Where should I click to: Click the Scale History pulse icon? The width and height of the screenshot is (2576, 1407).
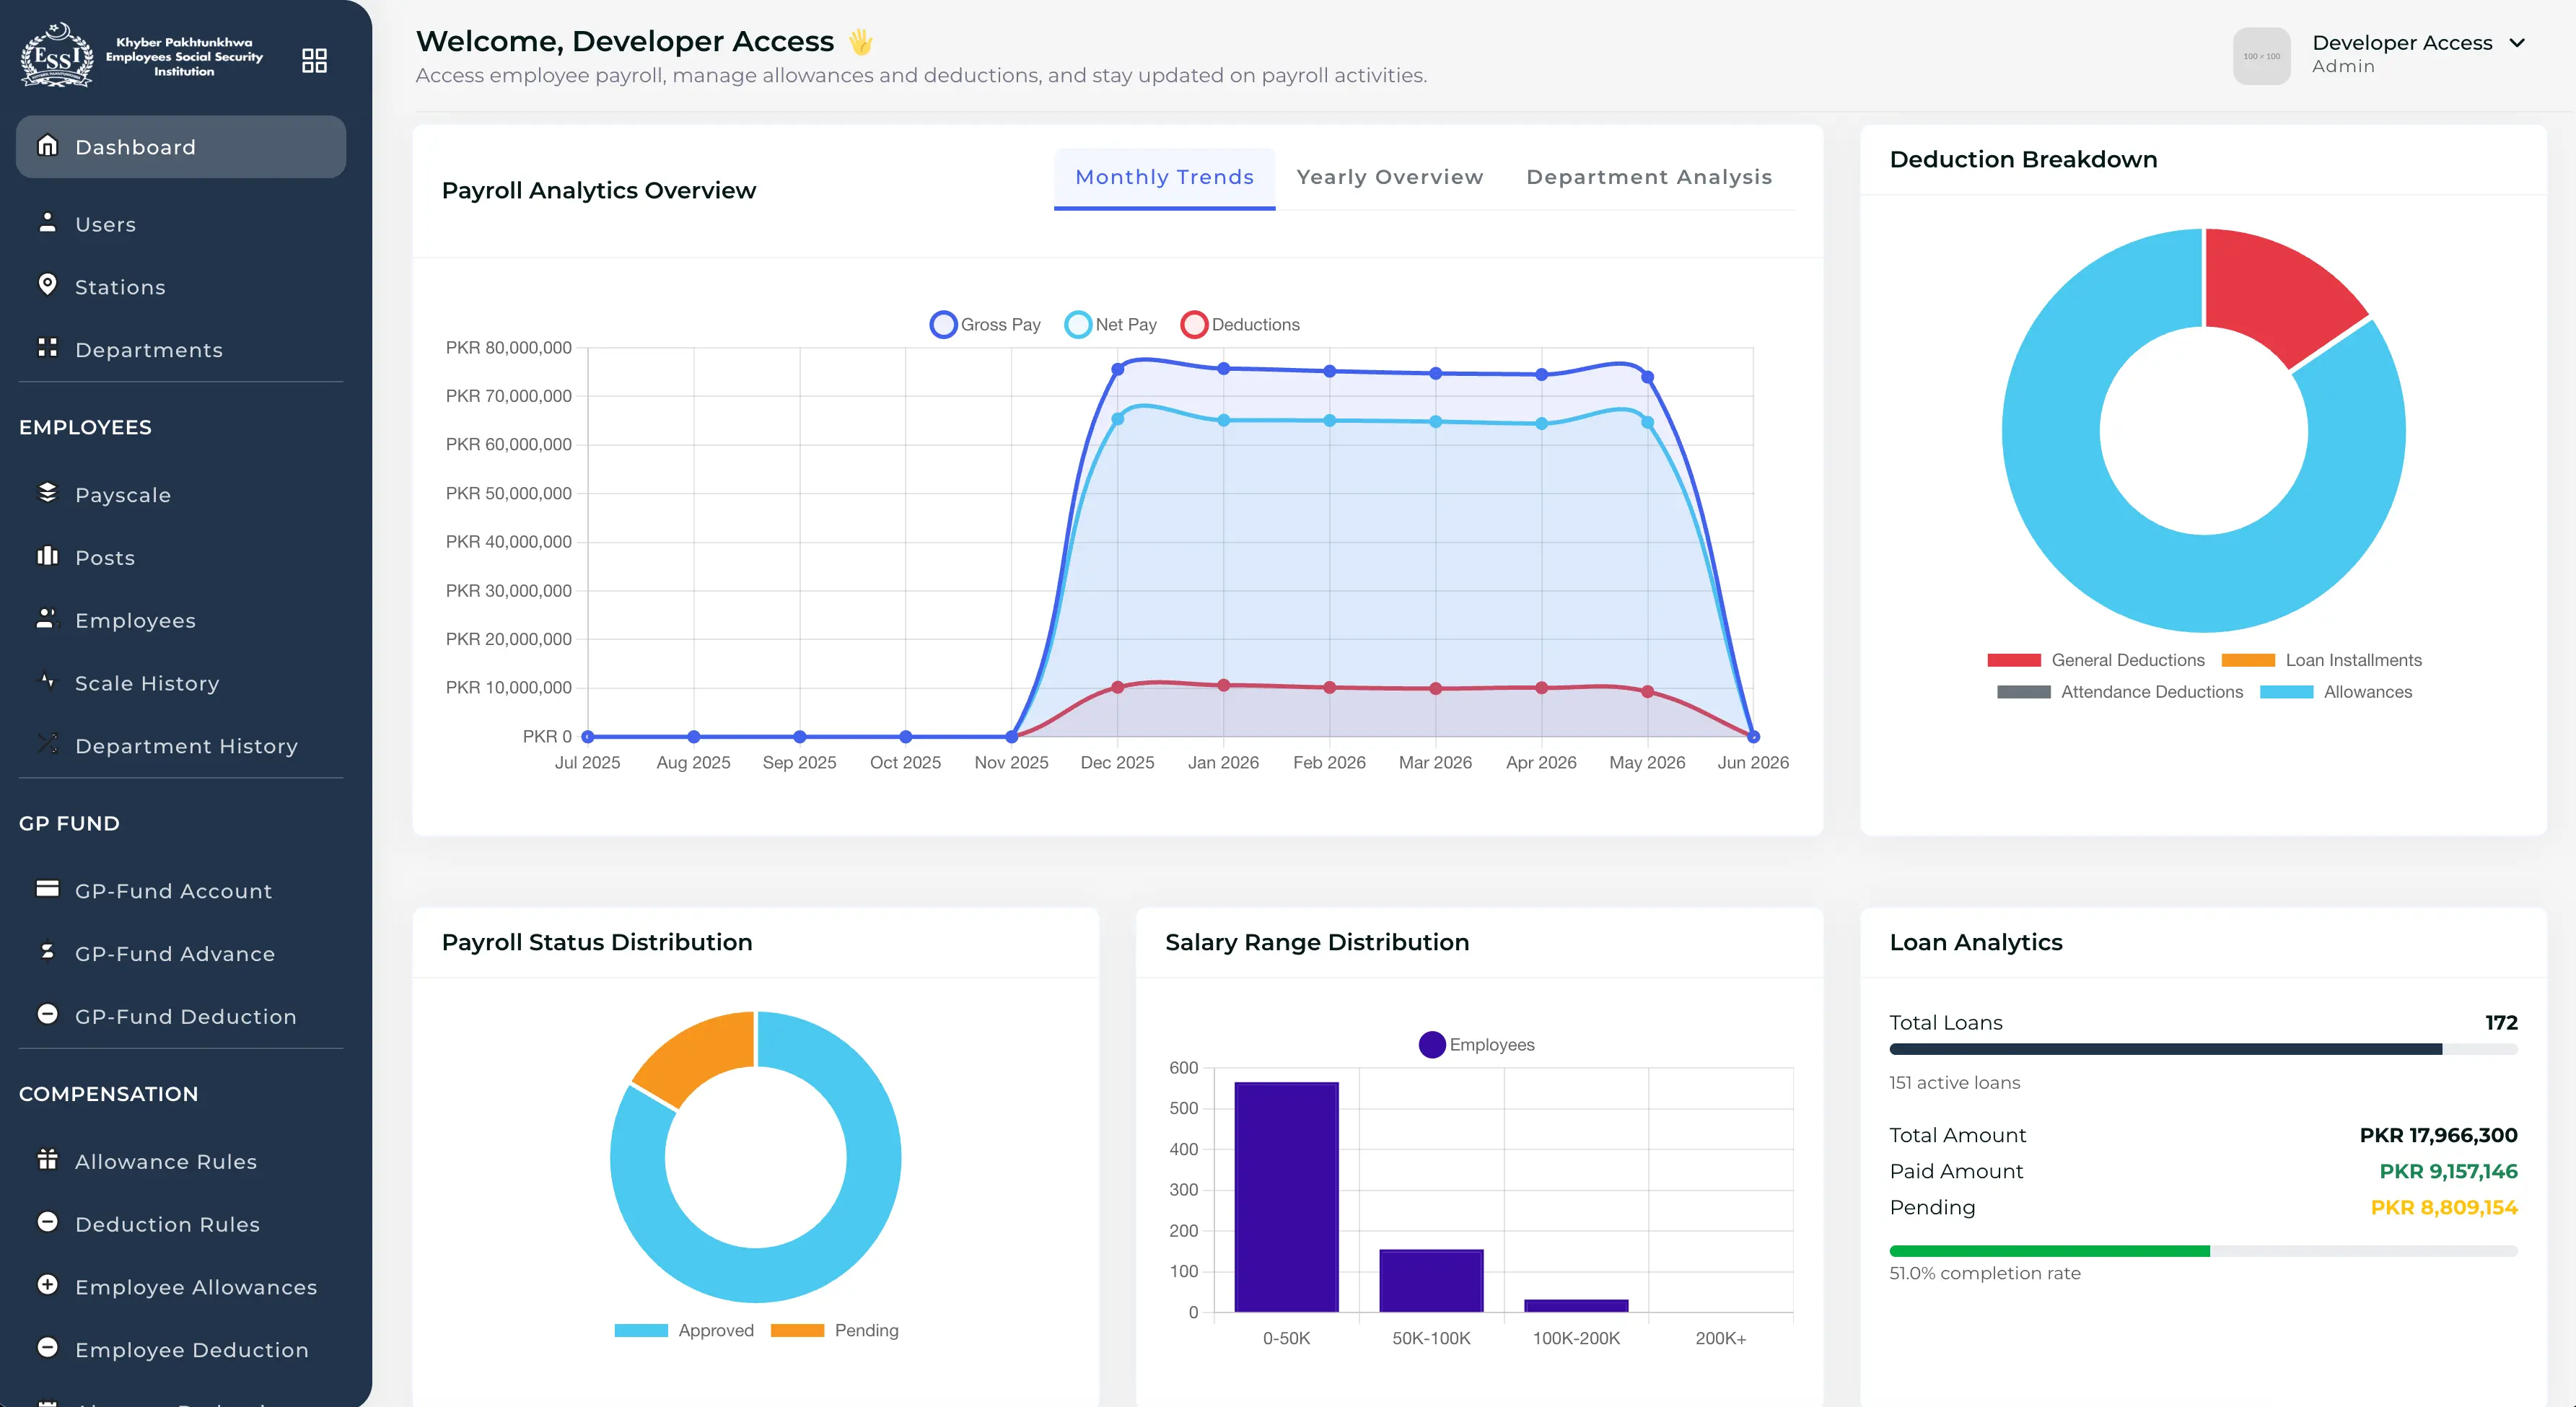[47, 681]
